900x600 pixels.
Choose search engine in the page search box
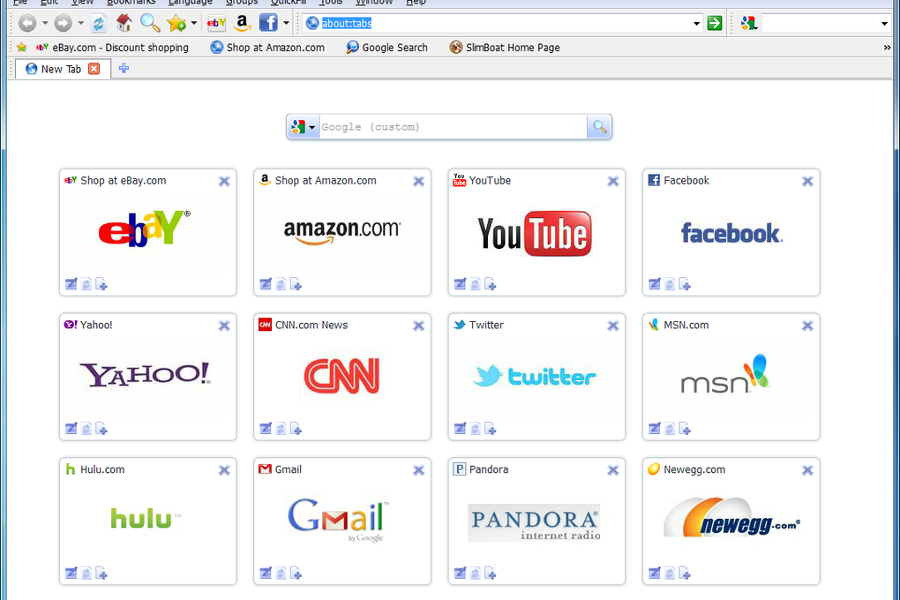coord(303,127)
